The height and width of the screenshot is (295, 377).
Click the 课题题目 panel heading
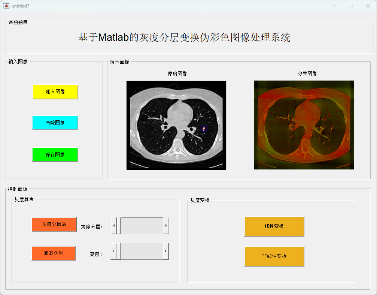coord(18,22)
